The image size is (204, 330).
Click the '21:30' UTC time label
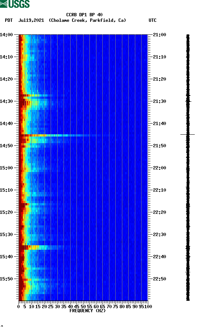pyautogui.click(x=159, y=101)
